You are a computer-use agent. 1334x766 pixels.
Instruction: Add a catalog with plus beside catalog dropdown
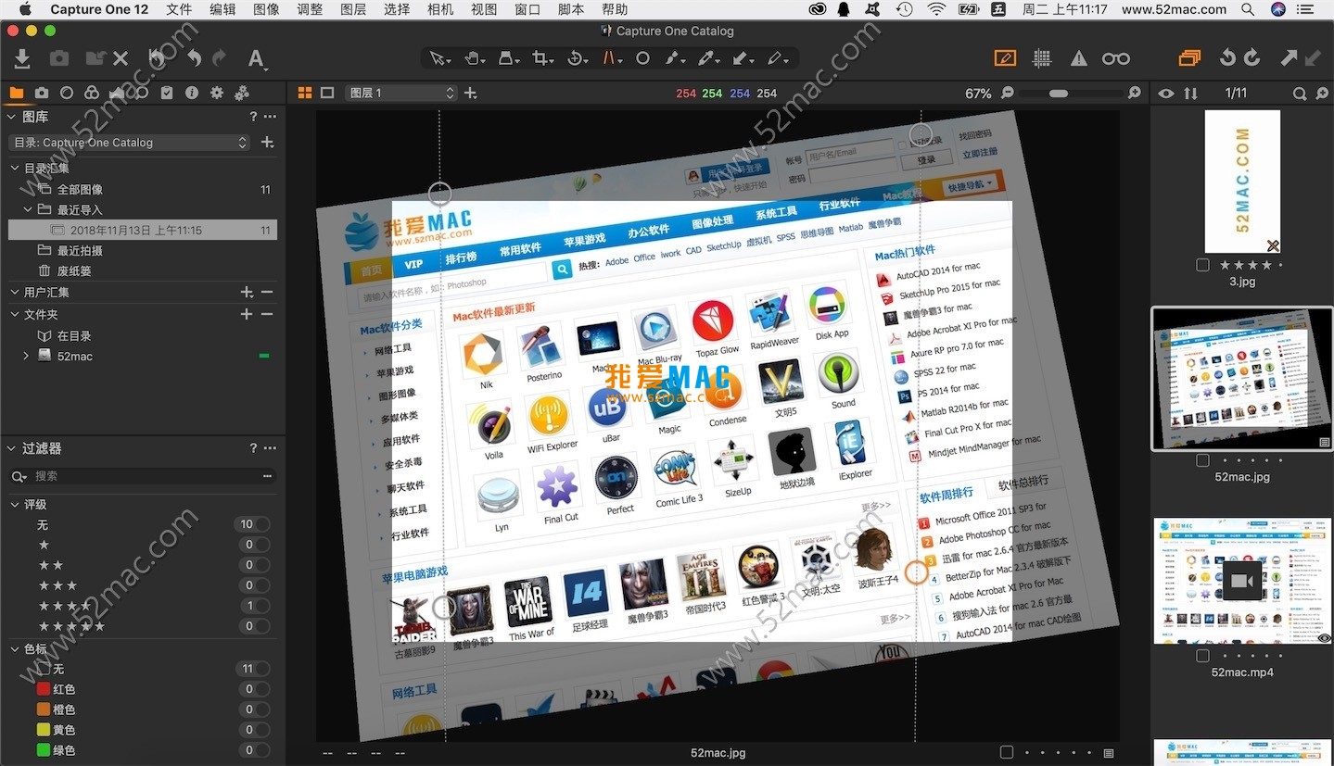267,143
